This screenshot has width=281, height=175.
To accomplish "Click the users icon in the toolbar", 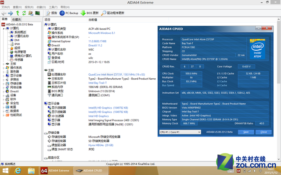I will tap(31, 13).
